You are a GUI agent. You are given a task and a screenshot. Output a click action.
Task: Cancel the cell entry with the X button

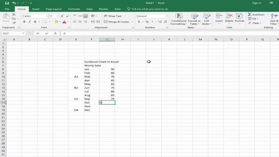point(38,34)
